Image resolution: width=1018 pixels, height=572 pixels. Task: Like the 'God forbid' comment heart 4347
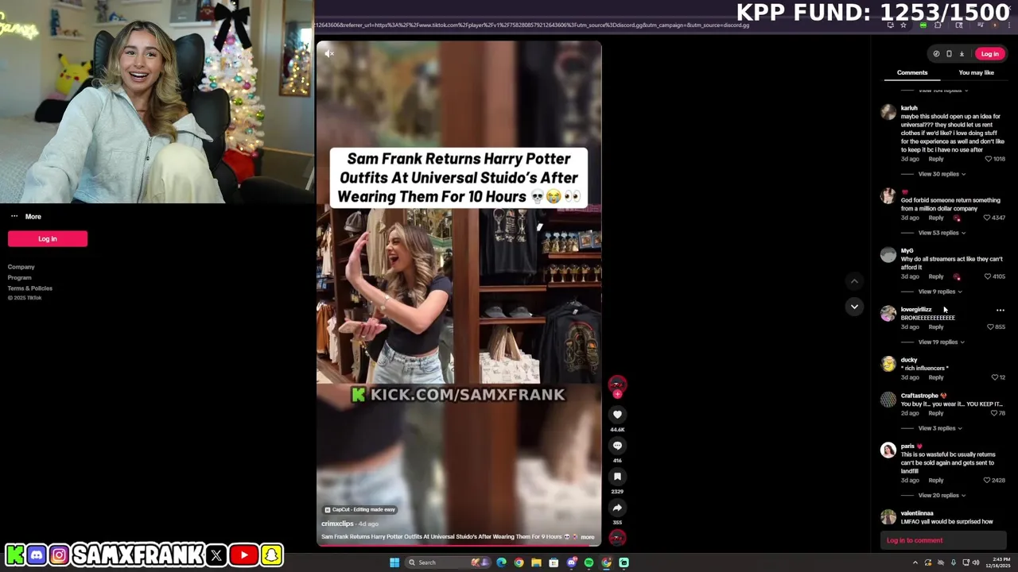pos(987,218)
